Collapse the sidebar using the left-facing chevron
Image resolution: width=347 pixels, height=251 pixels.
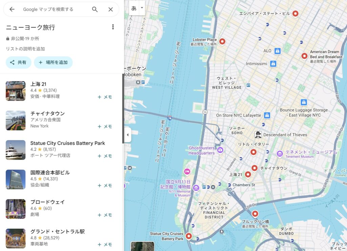(127, 135)
